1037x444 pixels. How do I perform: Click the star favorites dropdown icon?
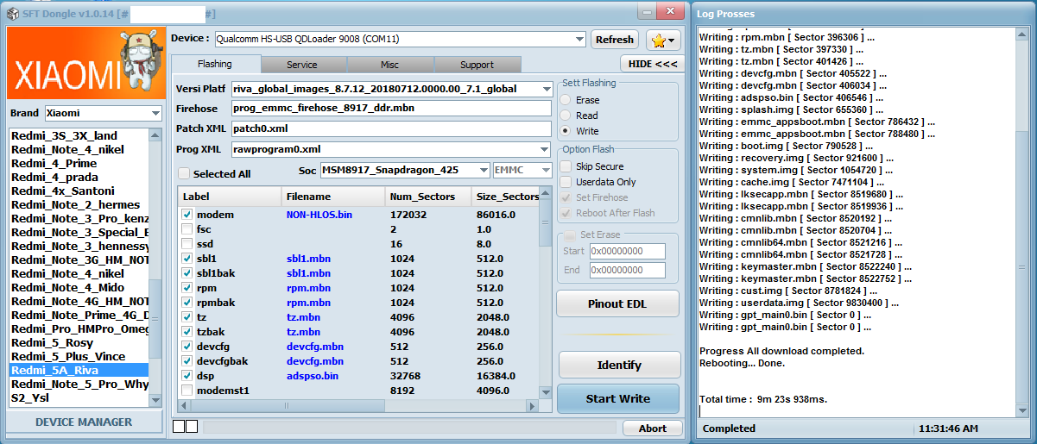coord(662,40)
